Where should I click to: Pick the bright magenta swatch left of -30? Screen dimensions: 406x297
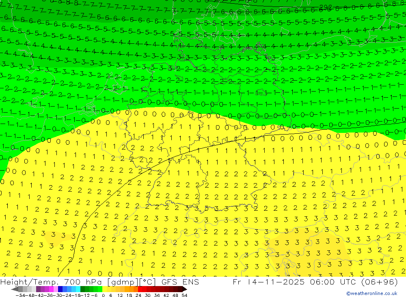(x=52, y=289)
